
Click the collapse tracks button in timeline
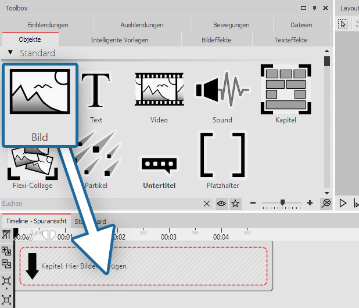(7, 264)
